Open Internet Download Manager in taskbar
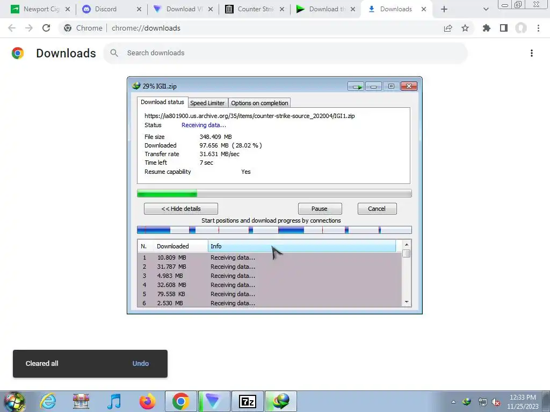The width and height of the screenshot is (550, 412). pyautogui.click(x=281, y=401)
